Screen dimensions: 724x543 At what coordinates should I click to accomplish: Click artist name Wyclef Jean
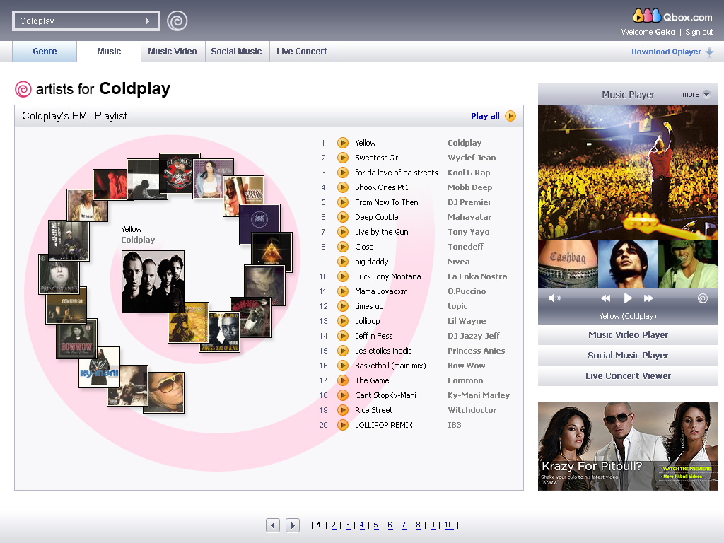pyautogui.click(x=472, y=158)
